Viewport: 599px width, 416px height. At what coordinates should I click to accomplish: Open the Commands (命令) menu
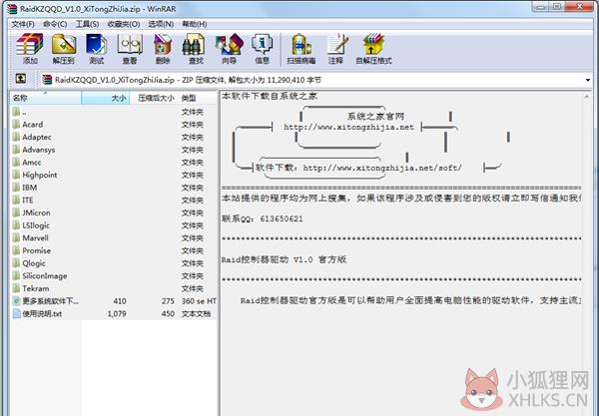click(55, 24)
